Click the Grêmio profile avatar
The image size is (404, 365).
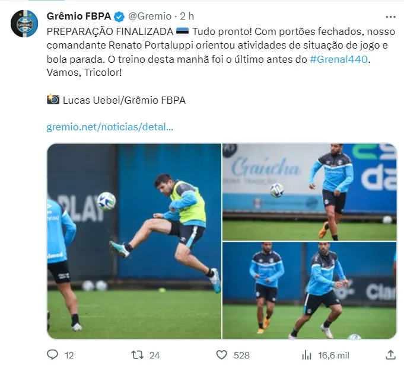[24, 24]
